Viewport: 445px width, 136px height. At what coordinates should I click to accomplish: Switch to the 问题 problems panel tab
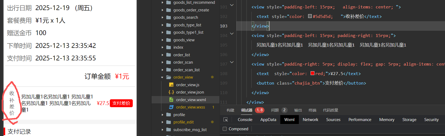click(275, 110)
